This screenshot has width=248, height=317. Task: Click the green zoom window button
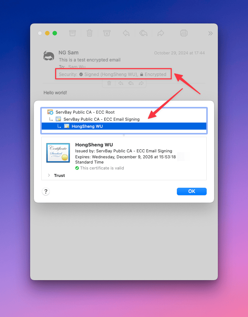55,33
